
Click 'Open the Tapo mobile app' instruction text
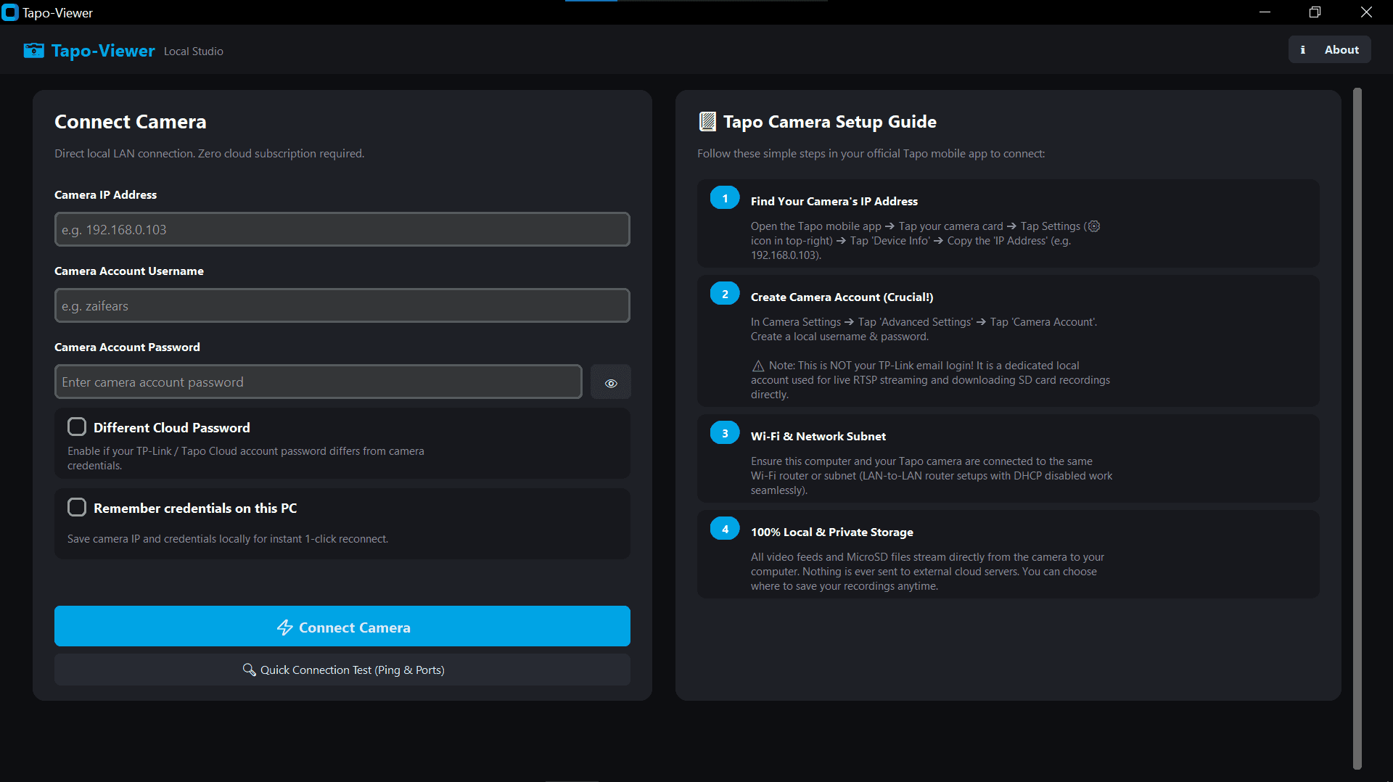(x=925, y=241)
